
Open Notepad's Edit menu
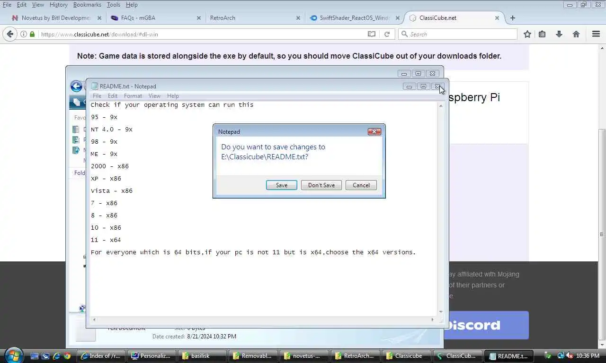112,95
